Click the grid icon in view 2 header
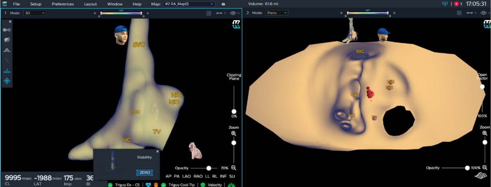This screenshot has width=491, height=187. (x=459, y=13)
